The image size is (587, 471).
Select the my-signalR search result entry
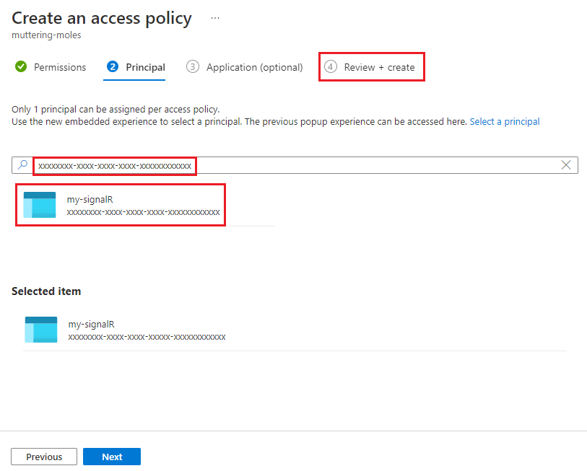pyautogui.click(x=120, y=205)
